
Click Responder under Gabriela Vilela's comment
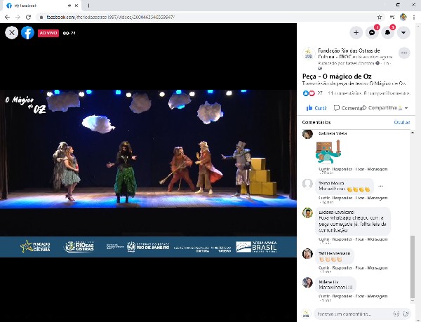tap(342, 169)
